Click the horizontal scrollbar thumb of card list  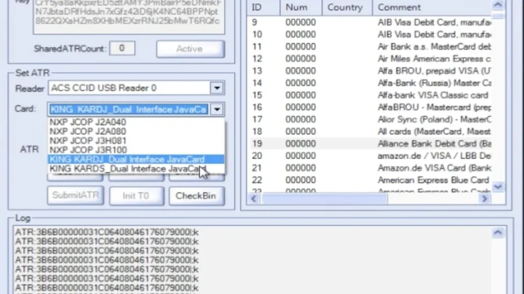tap(324, 199)
